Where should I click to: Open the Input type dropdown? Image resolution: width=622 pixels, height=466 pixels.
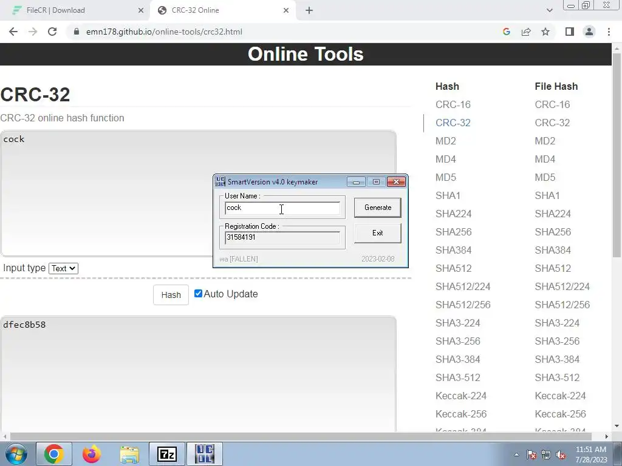[x=63, y=268]
